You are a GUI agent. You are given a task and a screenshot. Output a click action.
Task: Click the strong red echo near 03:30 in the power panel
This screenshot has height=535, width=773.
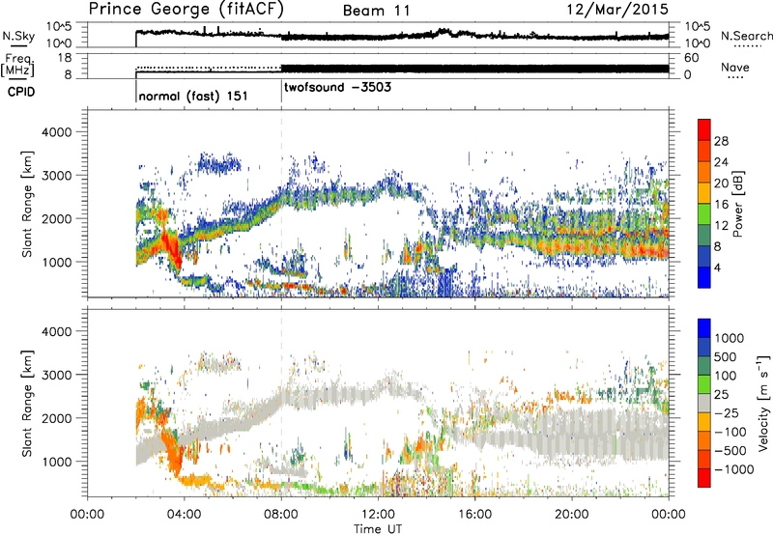click(x=170, y=249)
